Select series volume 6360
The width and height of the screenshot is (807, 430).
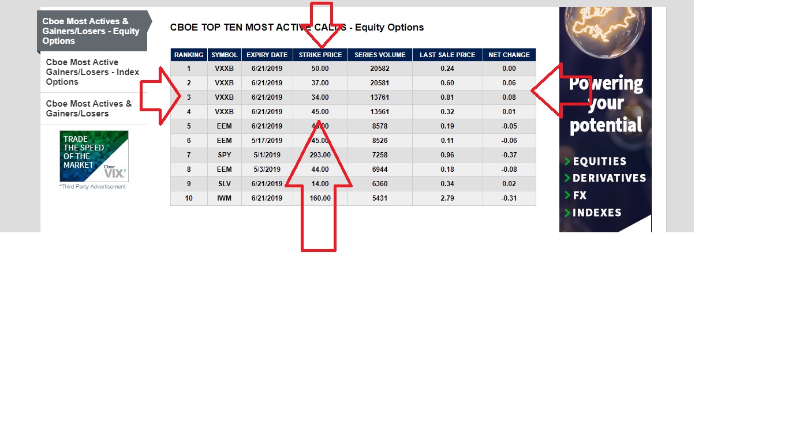(x=380, y=184)
